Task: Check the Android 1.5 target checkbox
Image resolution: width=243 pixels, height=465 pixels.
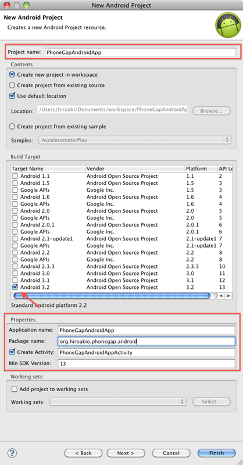Action: [15, 183]
